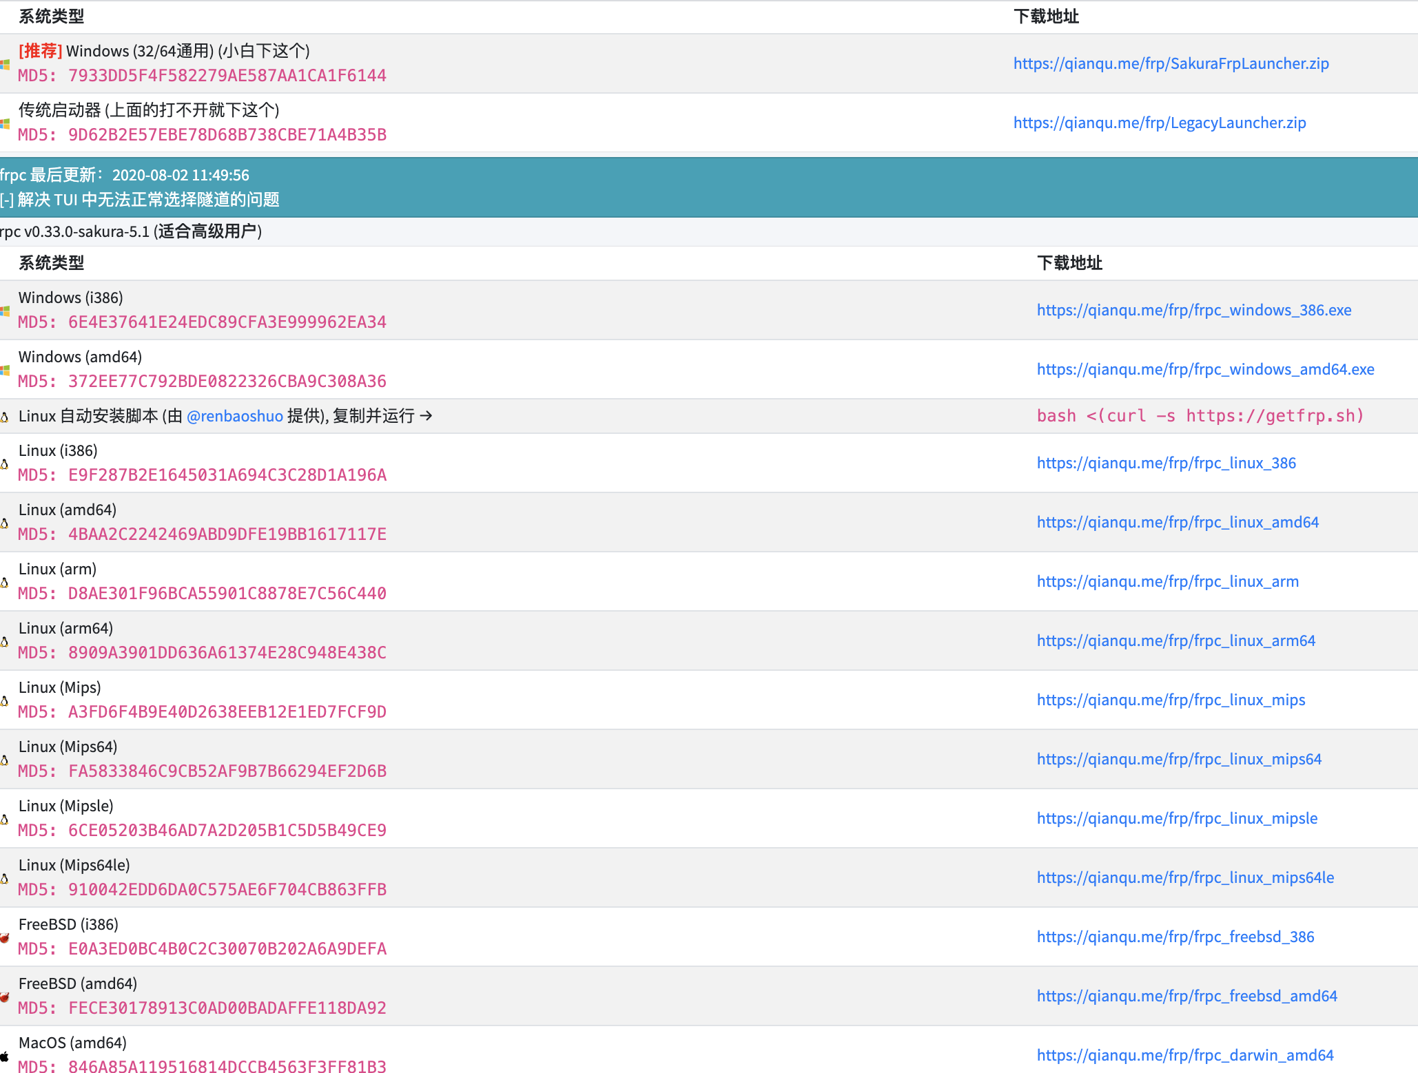The image size is (1418, 1073).
Task: Click the Windows icon beside Windows (i386)
Action: 5,311
